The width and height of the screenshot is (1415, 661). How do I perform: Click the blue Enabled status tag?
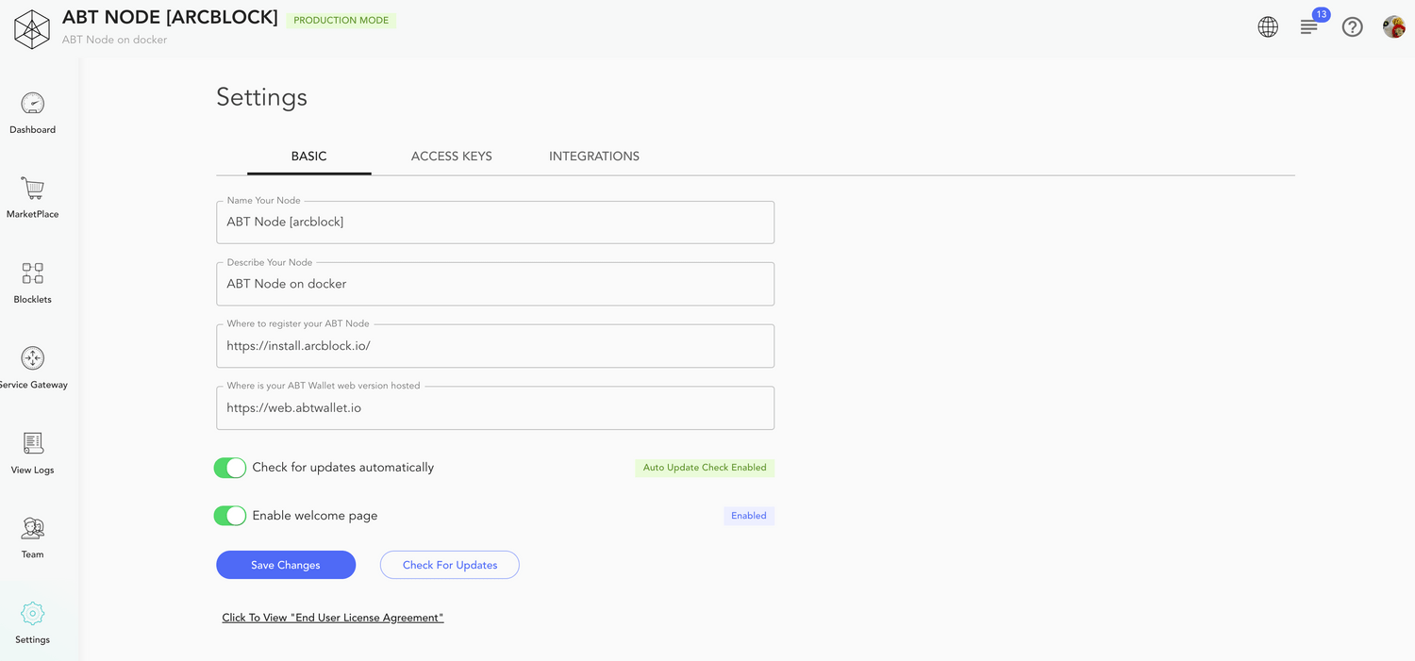pyautogui.click(x=749, y=516)
